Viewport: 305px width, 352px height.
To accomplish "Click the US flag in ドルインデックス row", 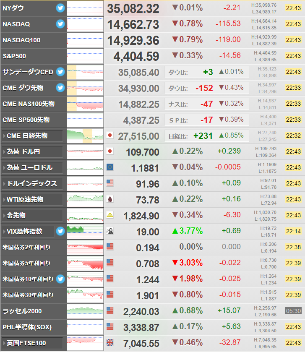I will [x=110, y=183].
